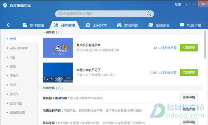Click 查看详情 for 更新显卡驱动出错

pos(189,97)
